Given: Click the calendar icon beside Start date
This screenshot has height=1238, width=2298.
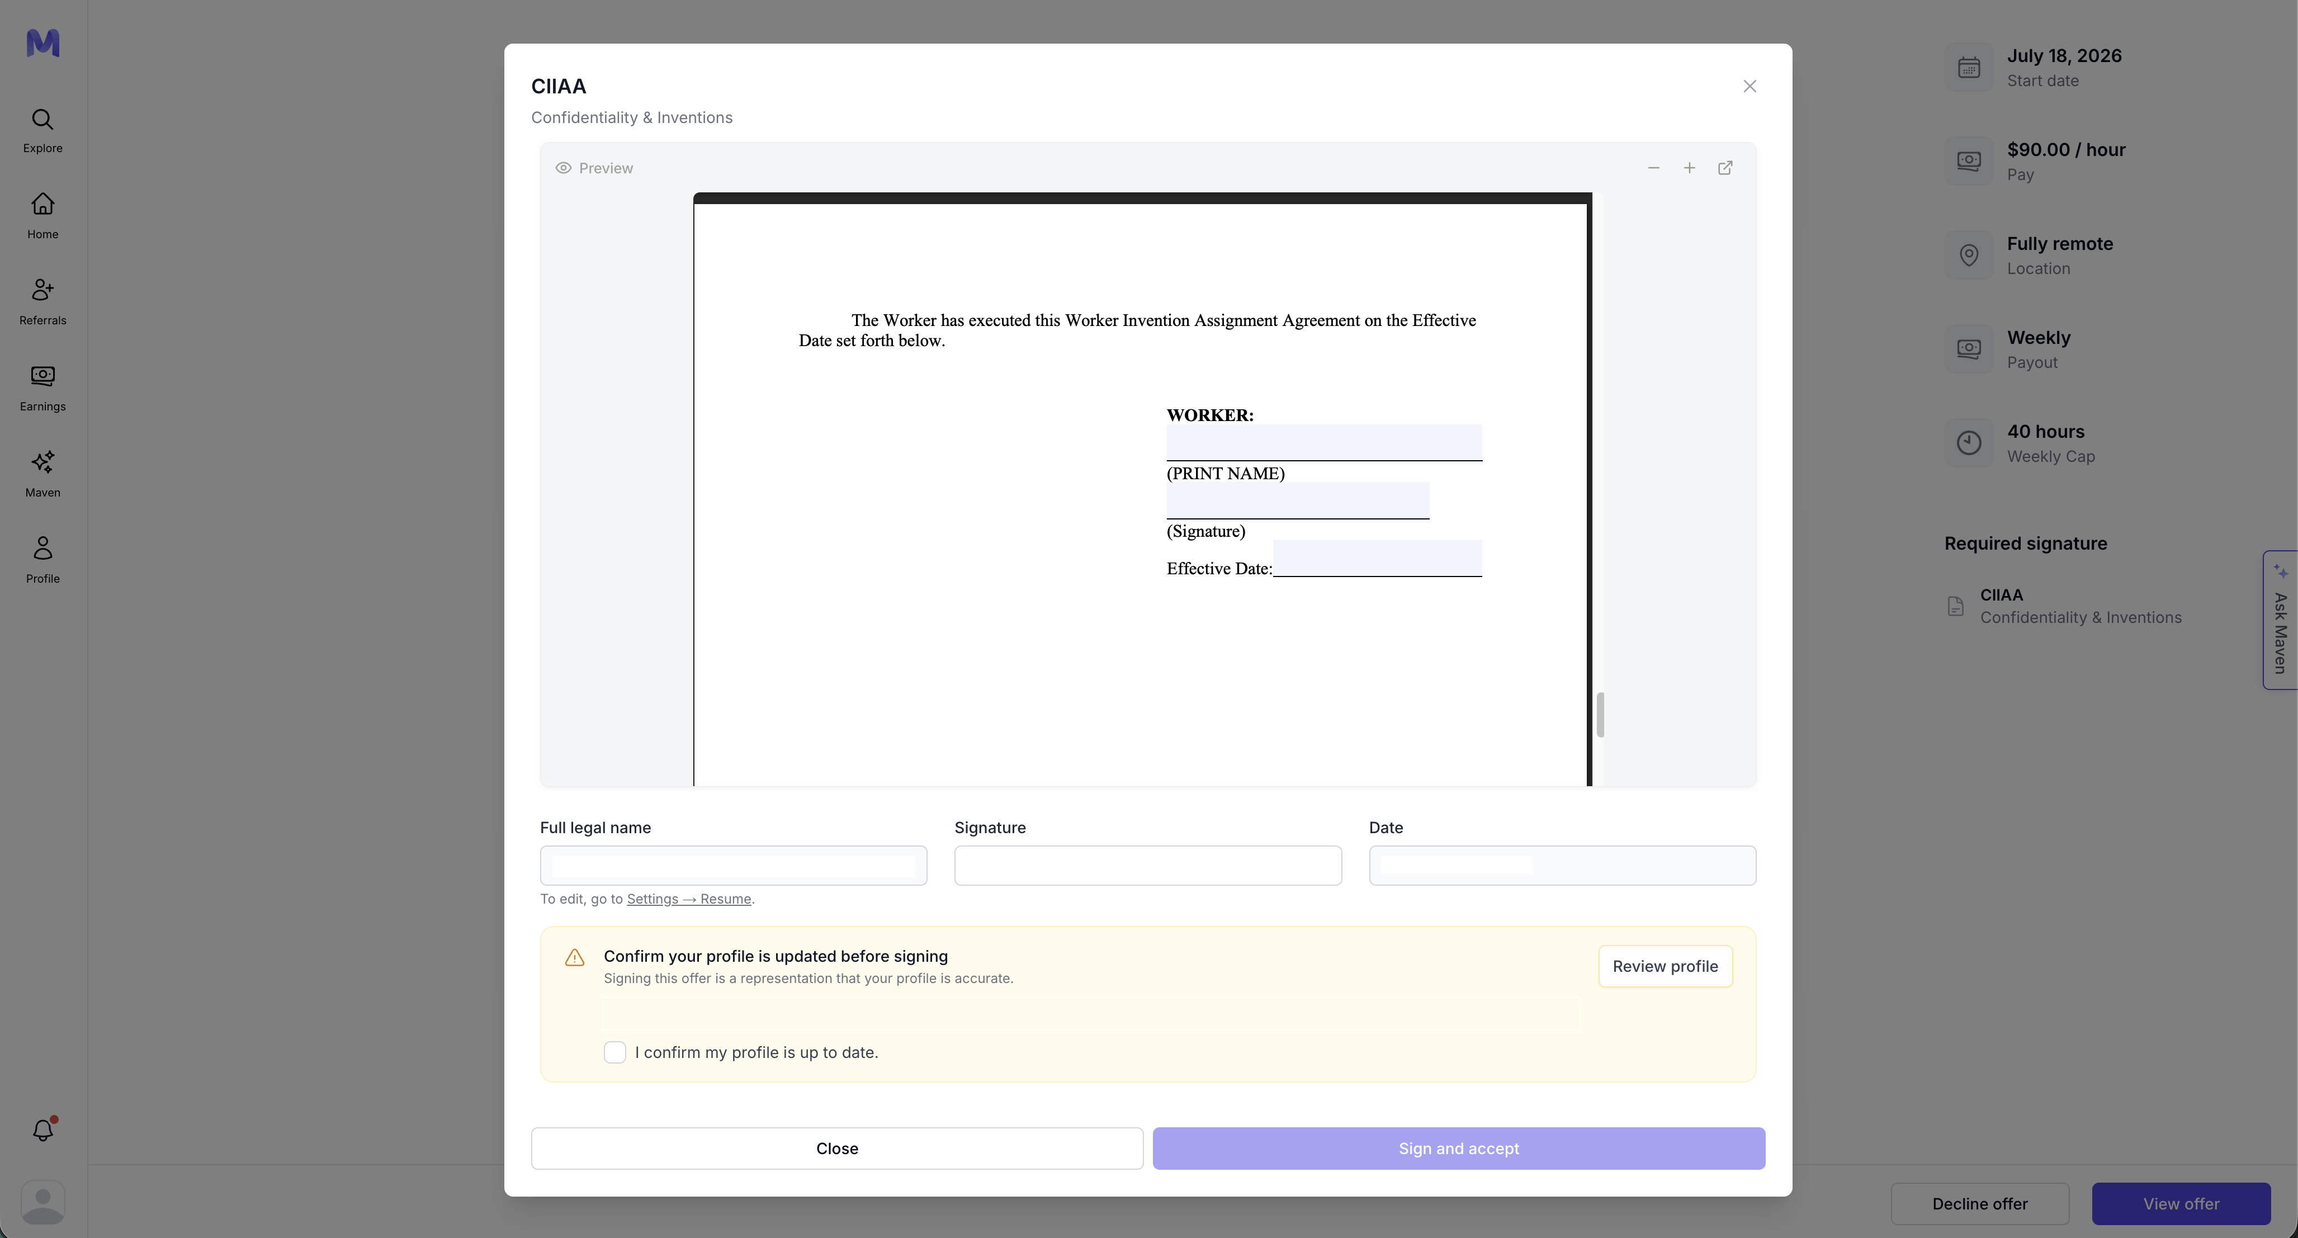Looking at the screenshot, I should click(1969, 68).
